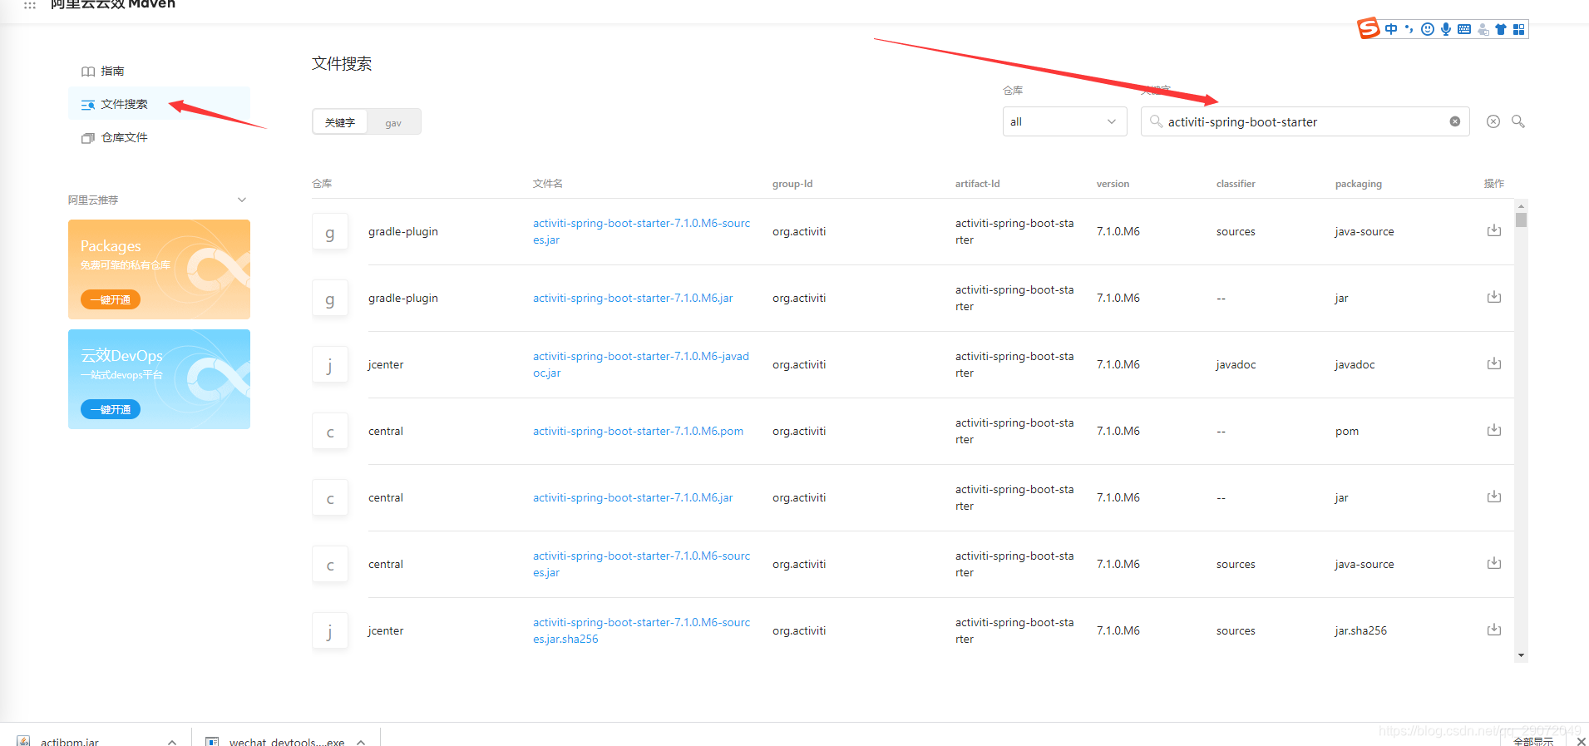Start Sogou voice input microphone
The width and height of the screenshot is (1589, 746).
(1446, 29)
